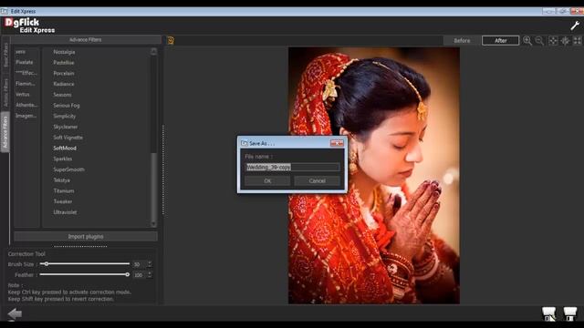This screenshot has width=584, height=328.
Task: Switch to the Artistic Filters side tab
Action: point(5,92)
